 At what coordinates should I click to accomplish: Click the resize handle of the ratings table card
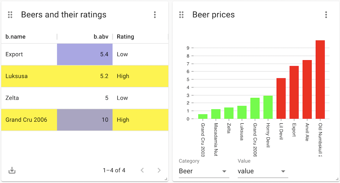click(166, 179)
